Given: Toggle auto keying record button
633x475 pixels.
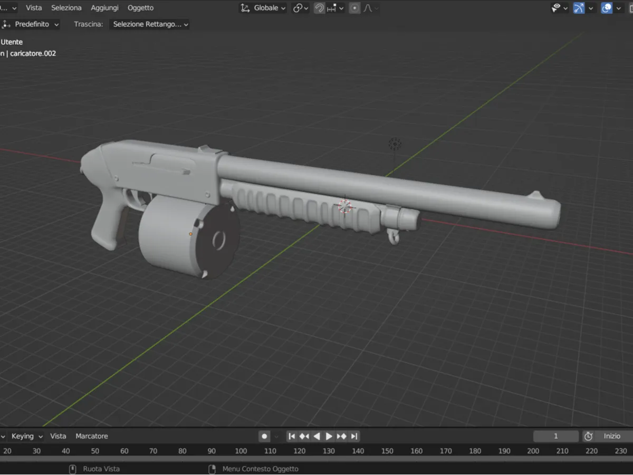Looking at the screenshot, I should click(x=264, y=436).
